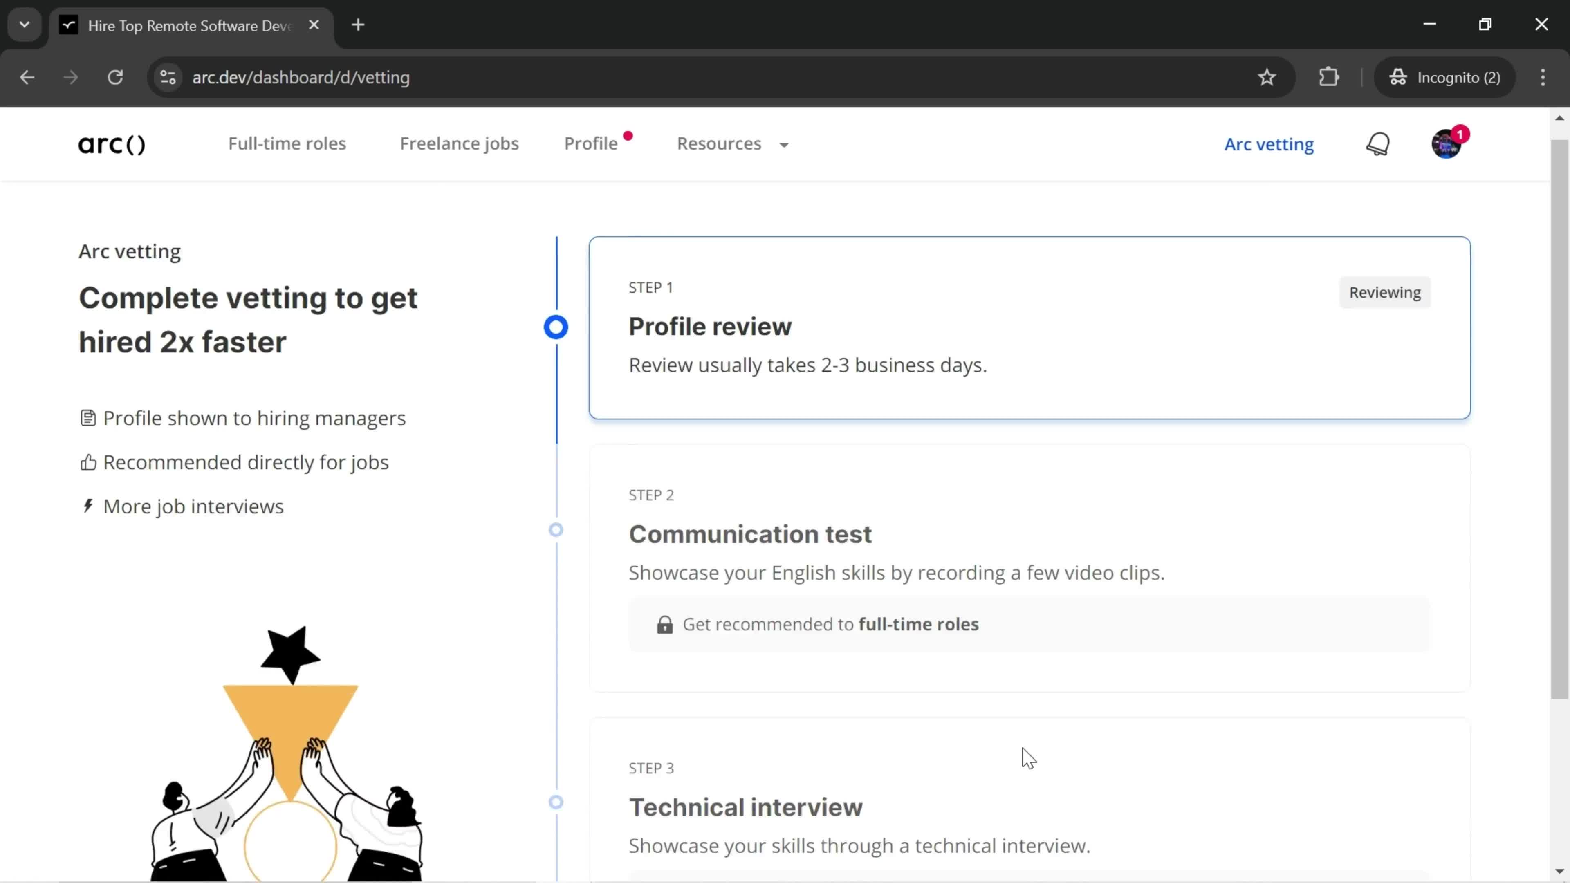Viewport: 1570px width, 883px height.
Task: Click the profile document icon
Action: [87, 417]
